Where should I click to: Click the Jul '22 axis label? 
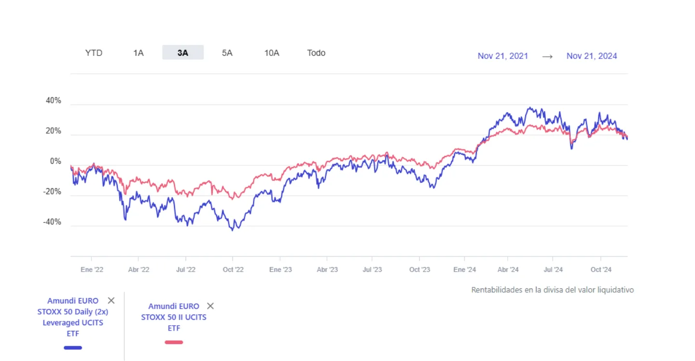point(185,270)
